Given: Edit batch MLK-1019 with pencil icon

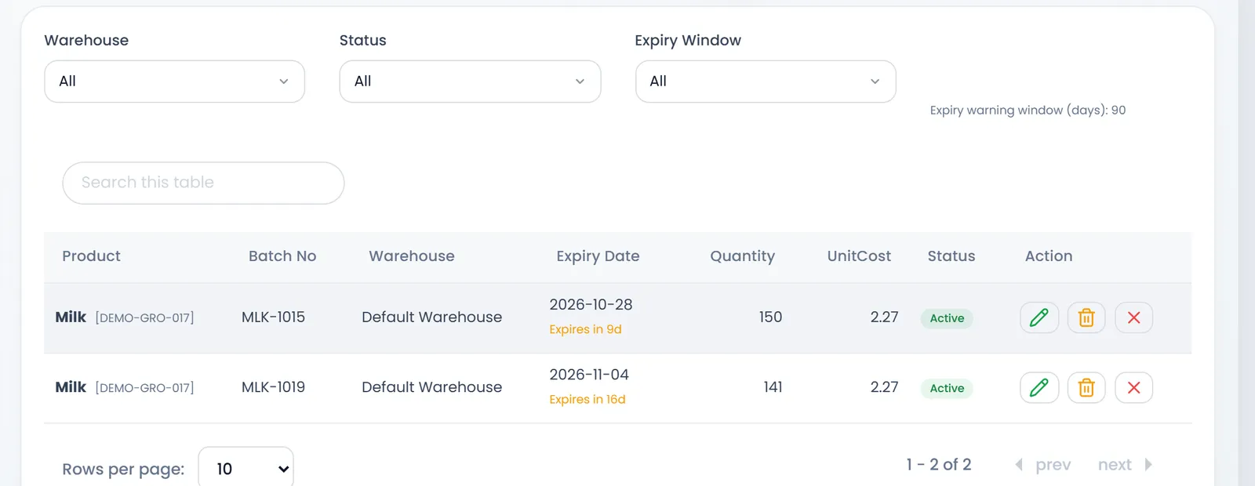Looking at the screenshot, I should 1039,387.
